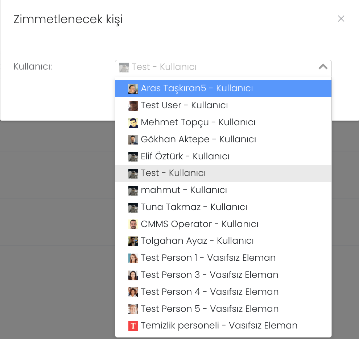
Task: Click Aras Taşkıran5 avatar thumbnail
Action: (x=133, y=89)
